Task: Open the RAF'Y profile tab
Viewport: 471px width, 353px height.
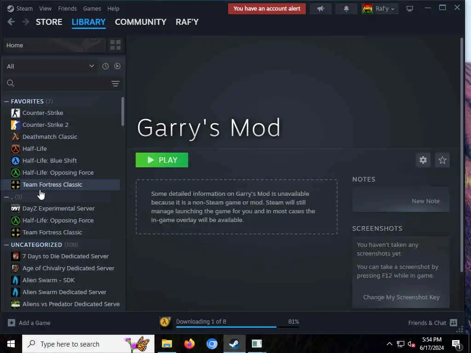Action: point(187,22)
